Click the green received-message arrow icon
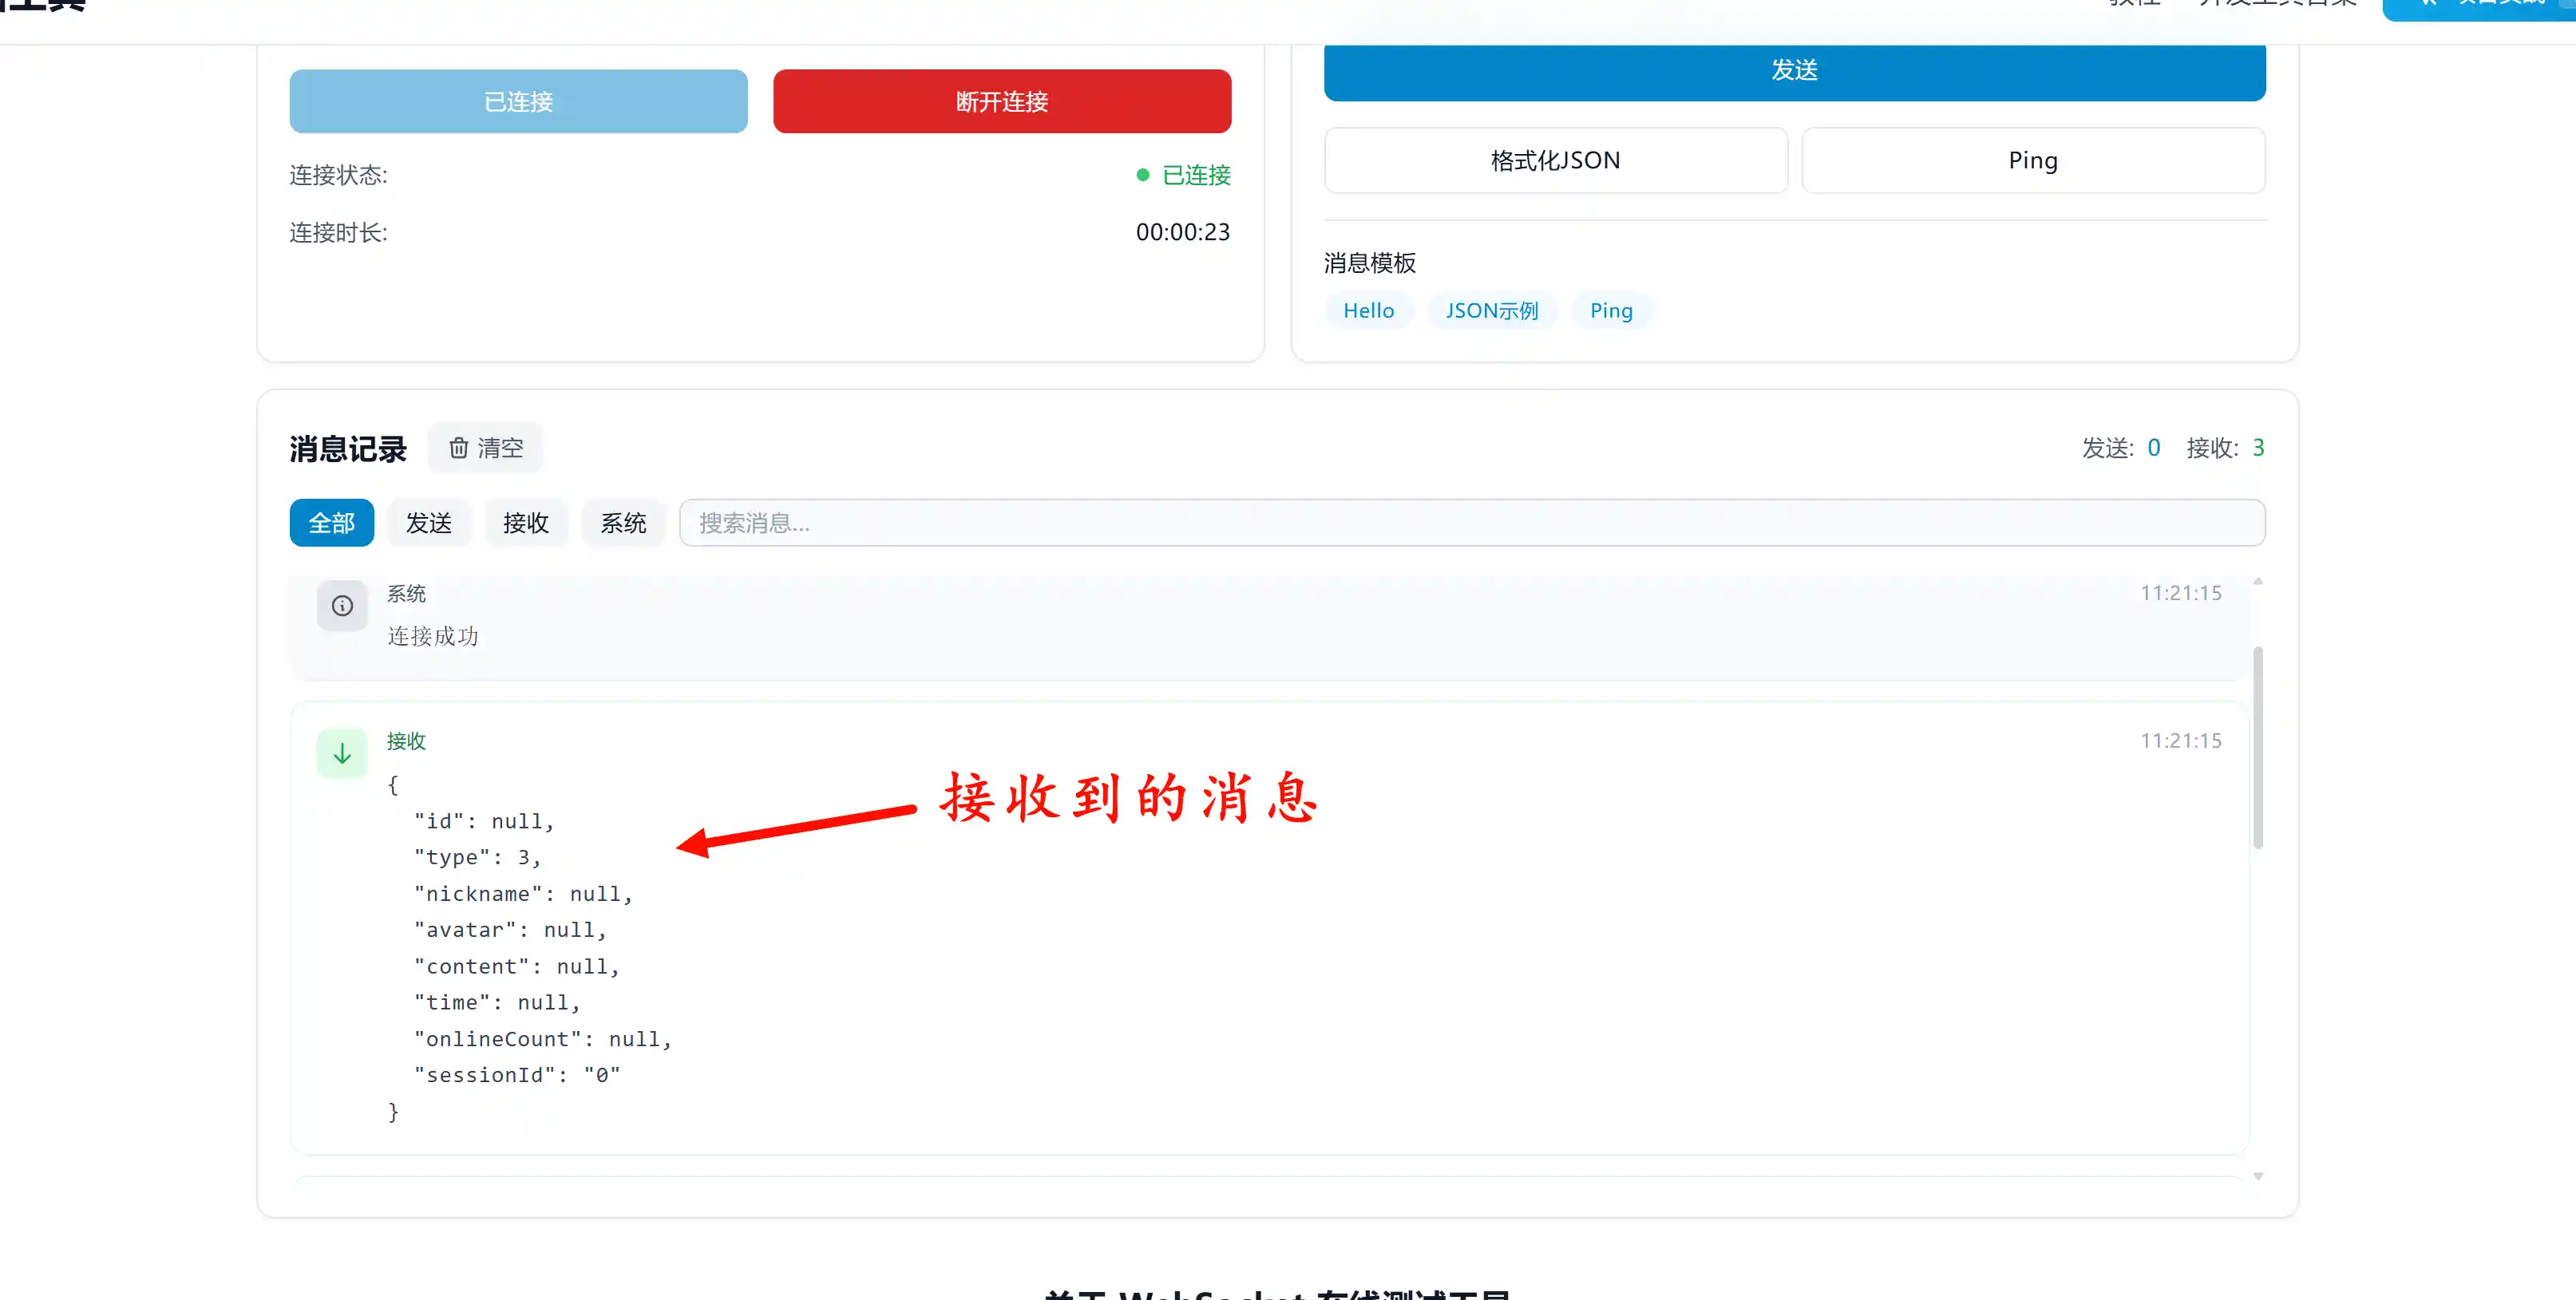The image size is (2576, 1300). 342,753
